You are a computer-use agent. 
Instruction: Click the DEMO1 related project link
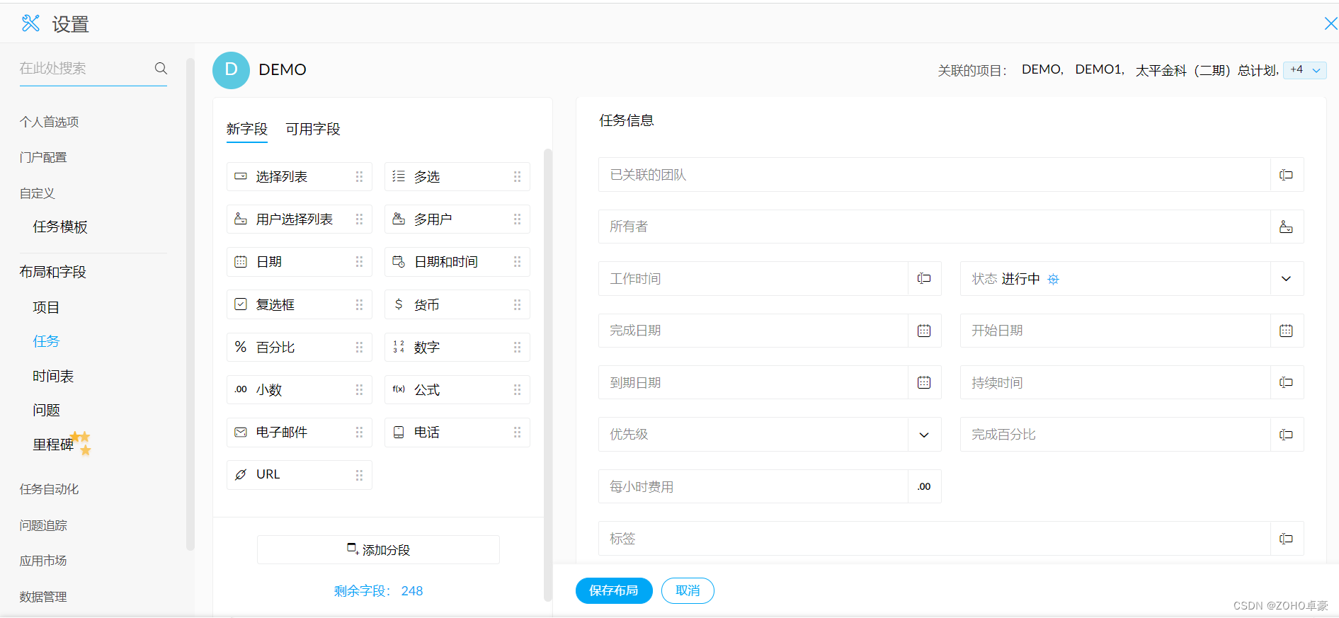coord(1098,69)
